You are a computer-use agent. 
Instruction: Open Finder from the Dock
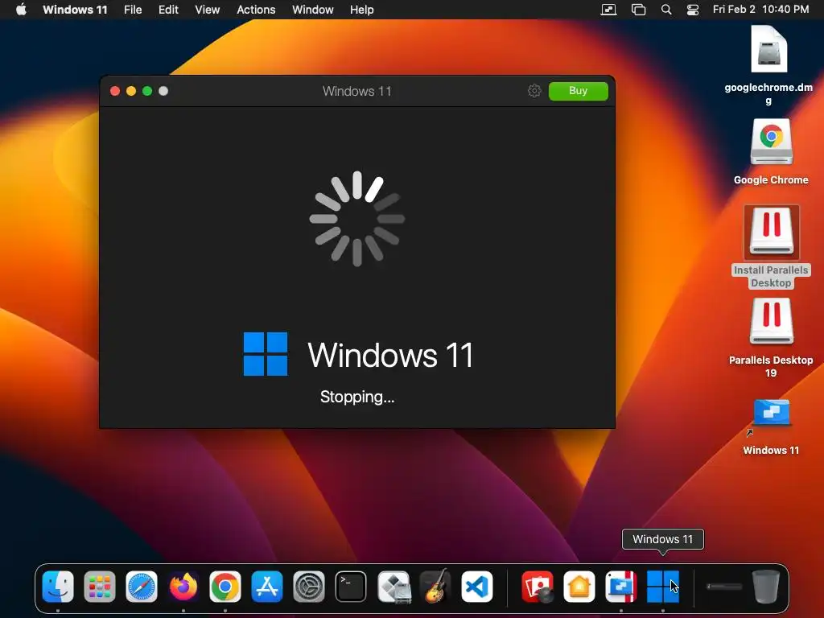pyautogui.click(x=58, y=587)
